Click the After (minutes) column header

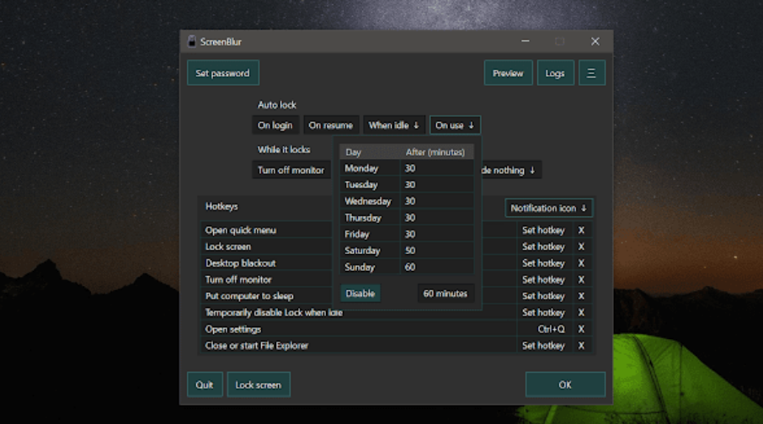(x=436, y=152)
